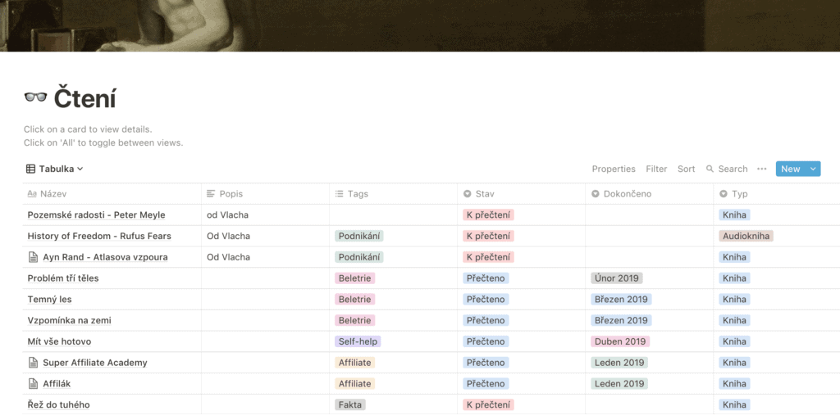Click the Dokončeno column header
The image size is (840, 420).
click(650, 194)
